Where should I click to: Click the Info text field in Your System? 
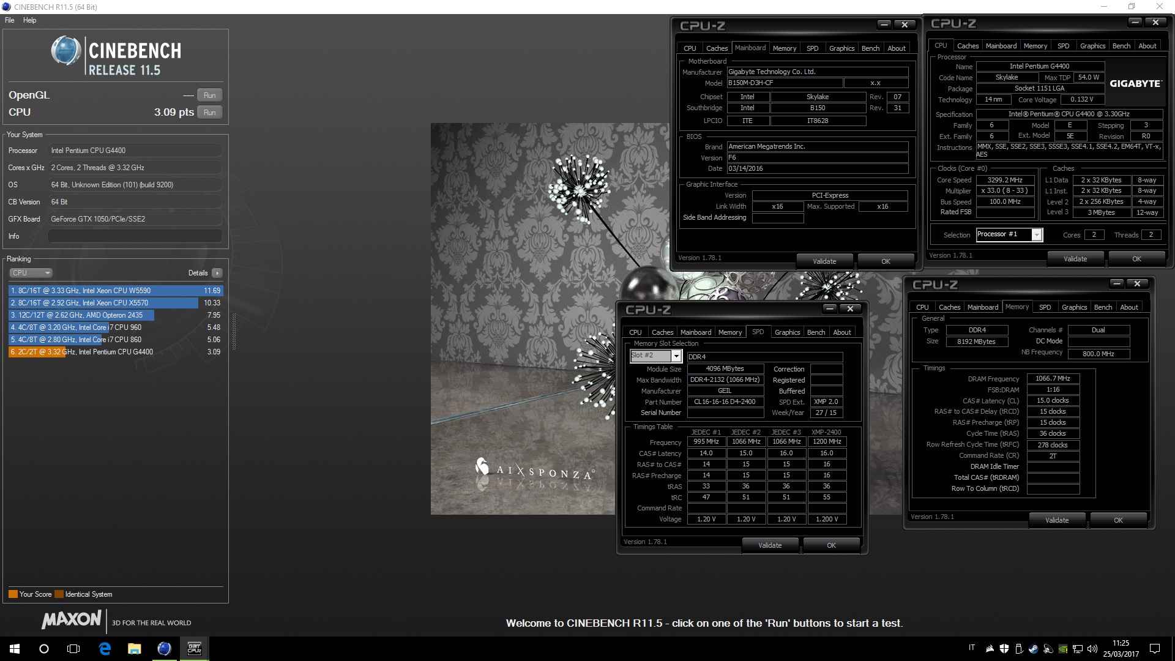(135, 236)
